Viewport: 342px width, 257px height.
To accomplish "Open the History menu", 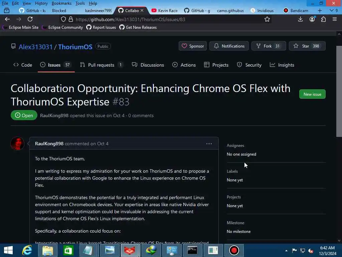I will [x=41, y=3].
